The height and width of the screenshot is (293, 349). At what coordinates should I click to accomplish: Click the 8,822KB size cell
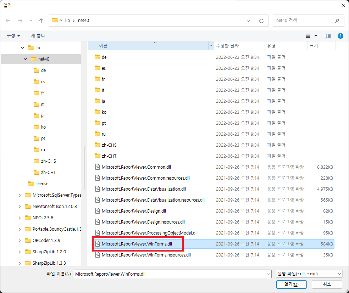click(x=325, y=167)
